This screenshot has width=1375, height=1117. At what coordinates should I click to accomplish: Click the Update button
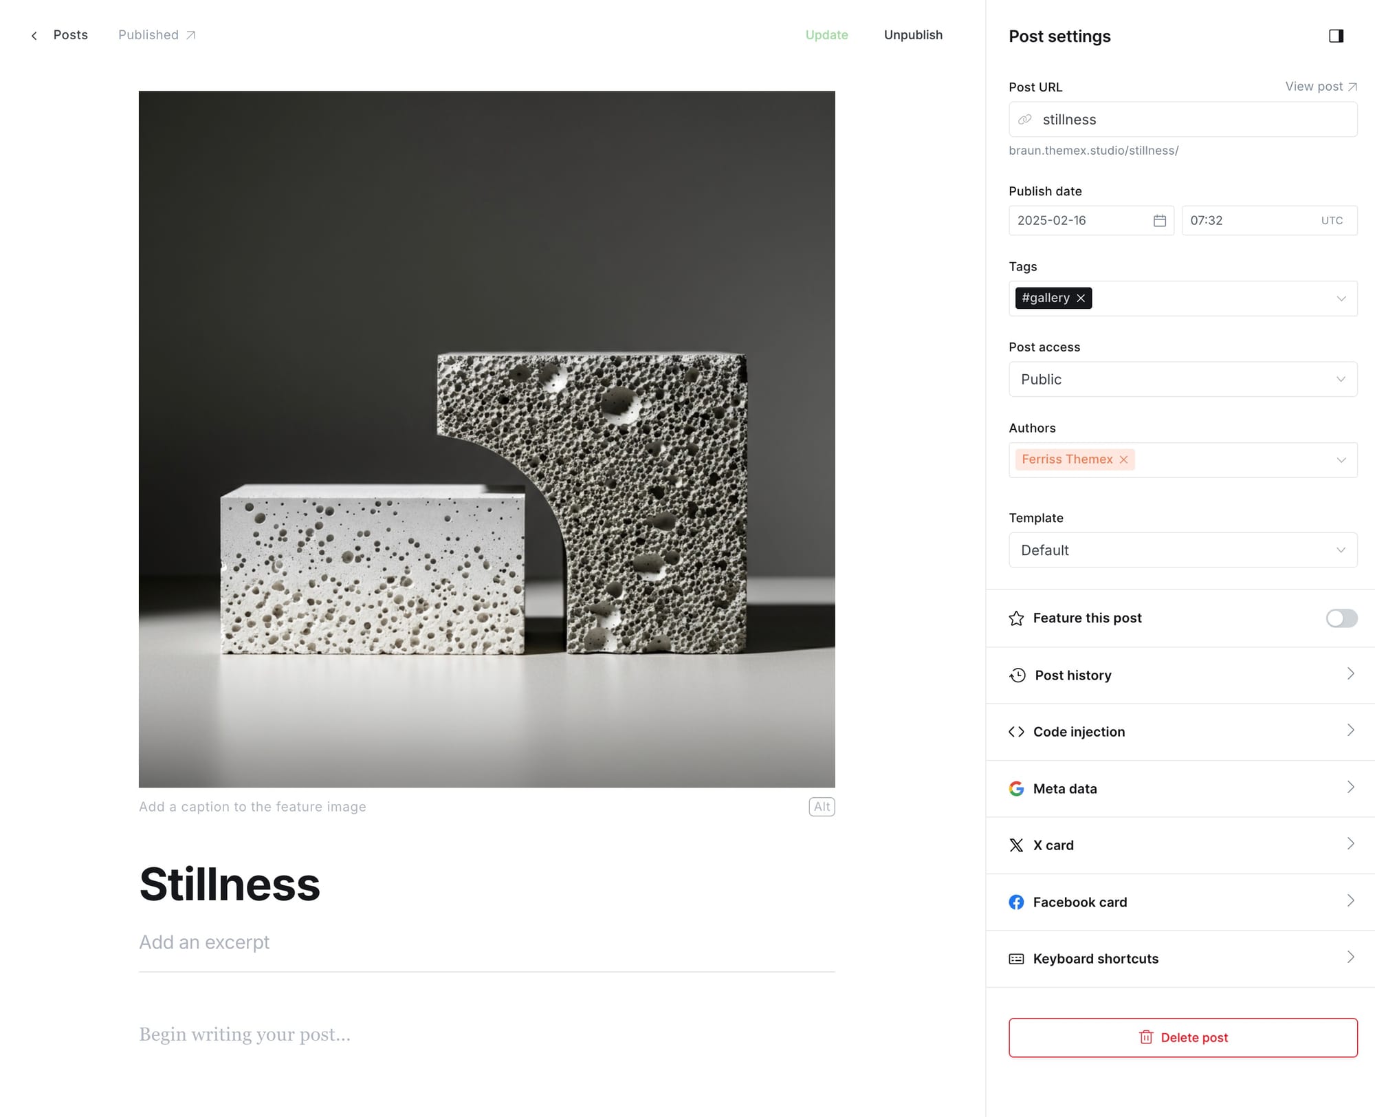point(826,35)
